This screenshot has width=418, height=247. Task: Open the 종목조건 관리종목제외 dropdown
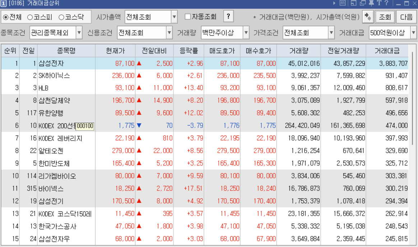[79, 33]
